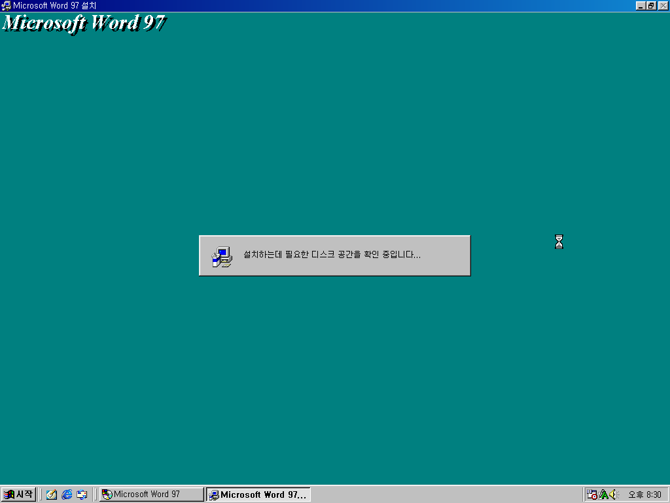Restore the Word 97 setup window
Image resolution: width=670 pixels, height=503 pixels.
651,5
